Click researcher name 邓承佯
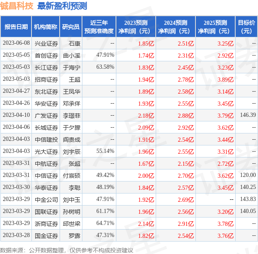 [x=72, y=104]
